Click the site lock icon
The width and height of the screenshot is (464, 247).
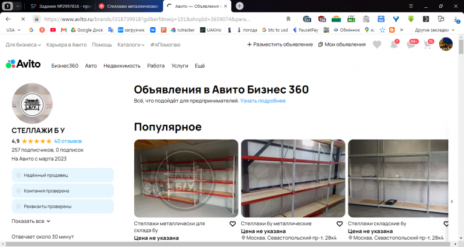[x=36, y=19]
